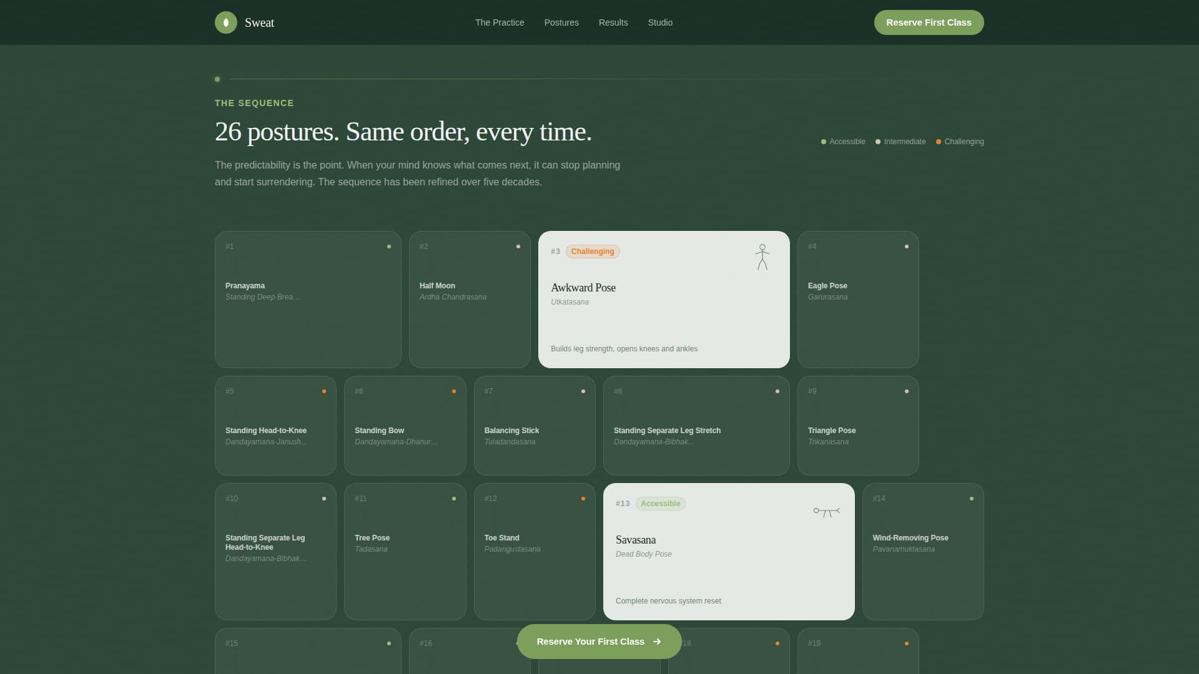Screen dimensions: 1199x674
Task: Click arrow icon in Reserve Your First Class
Action: tap(657, 642)
